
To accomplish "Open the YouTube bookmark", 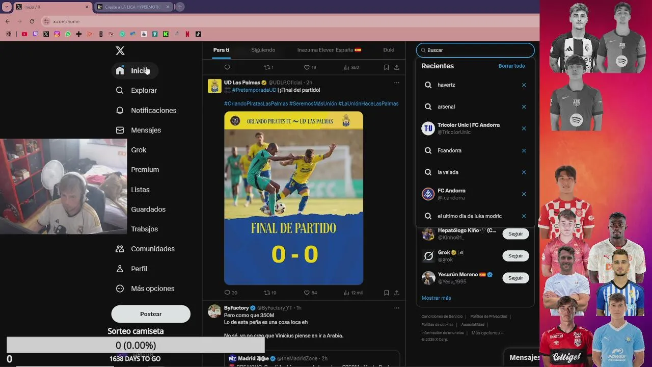I will click(24, 34).
